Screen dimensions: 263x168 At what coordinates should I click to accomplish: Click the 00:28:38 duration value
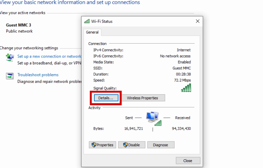(x=183, y=74)
